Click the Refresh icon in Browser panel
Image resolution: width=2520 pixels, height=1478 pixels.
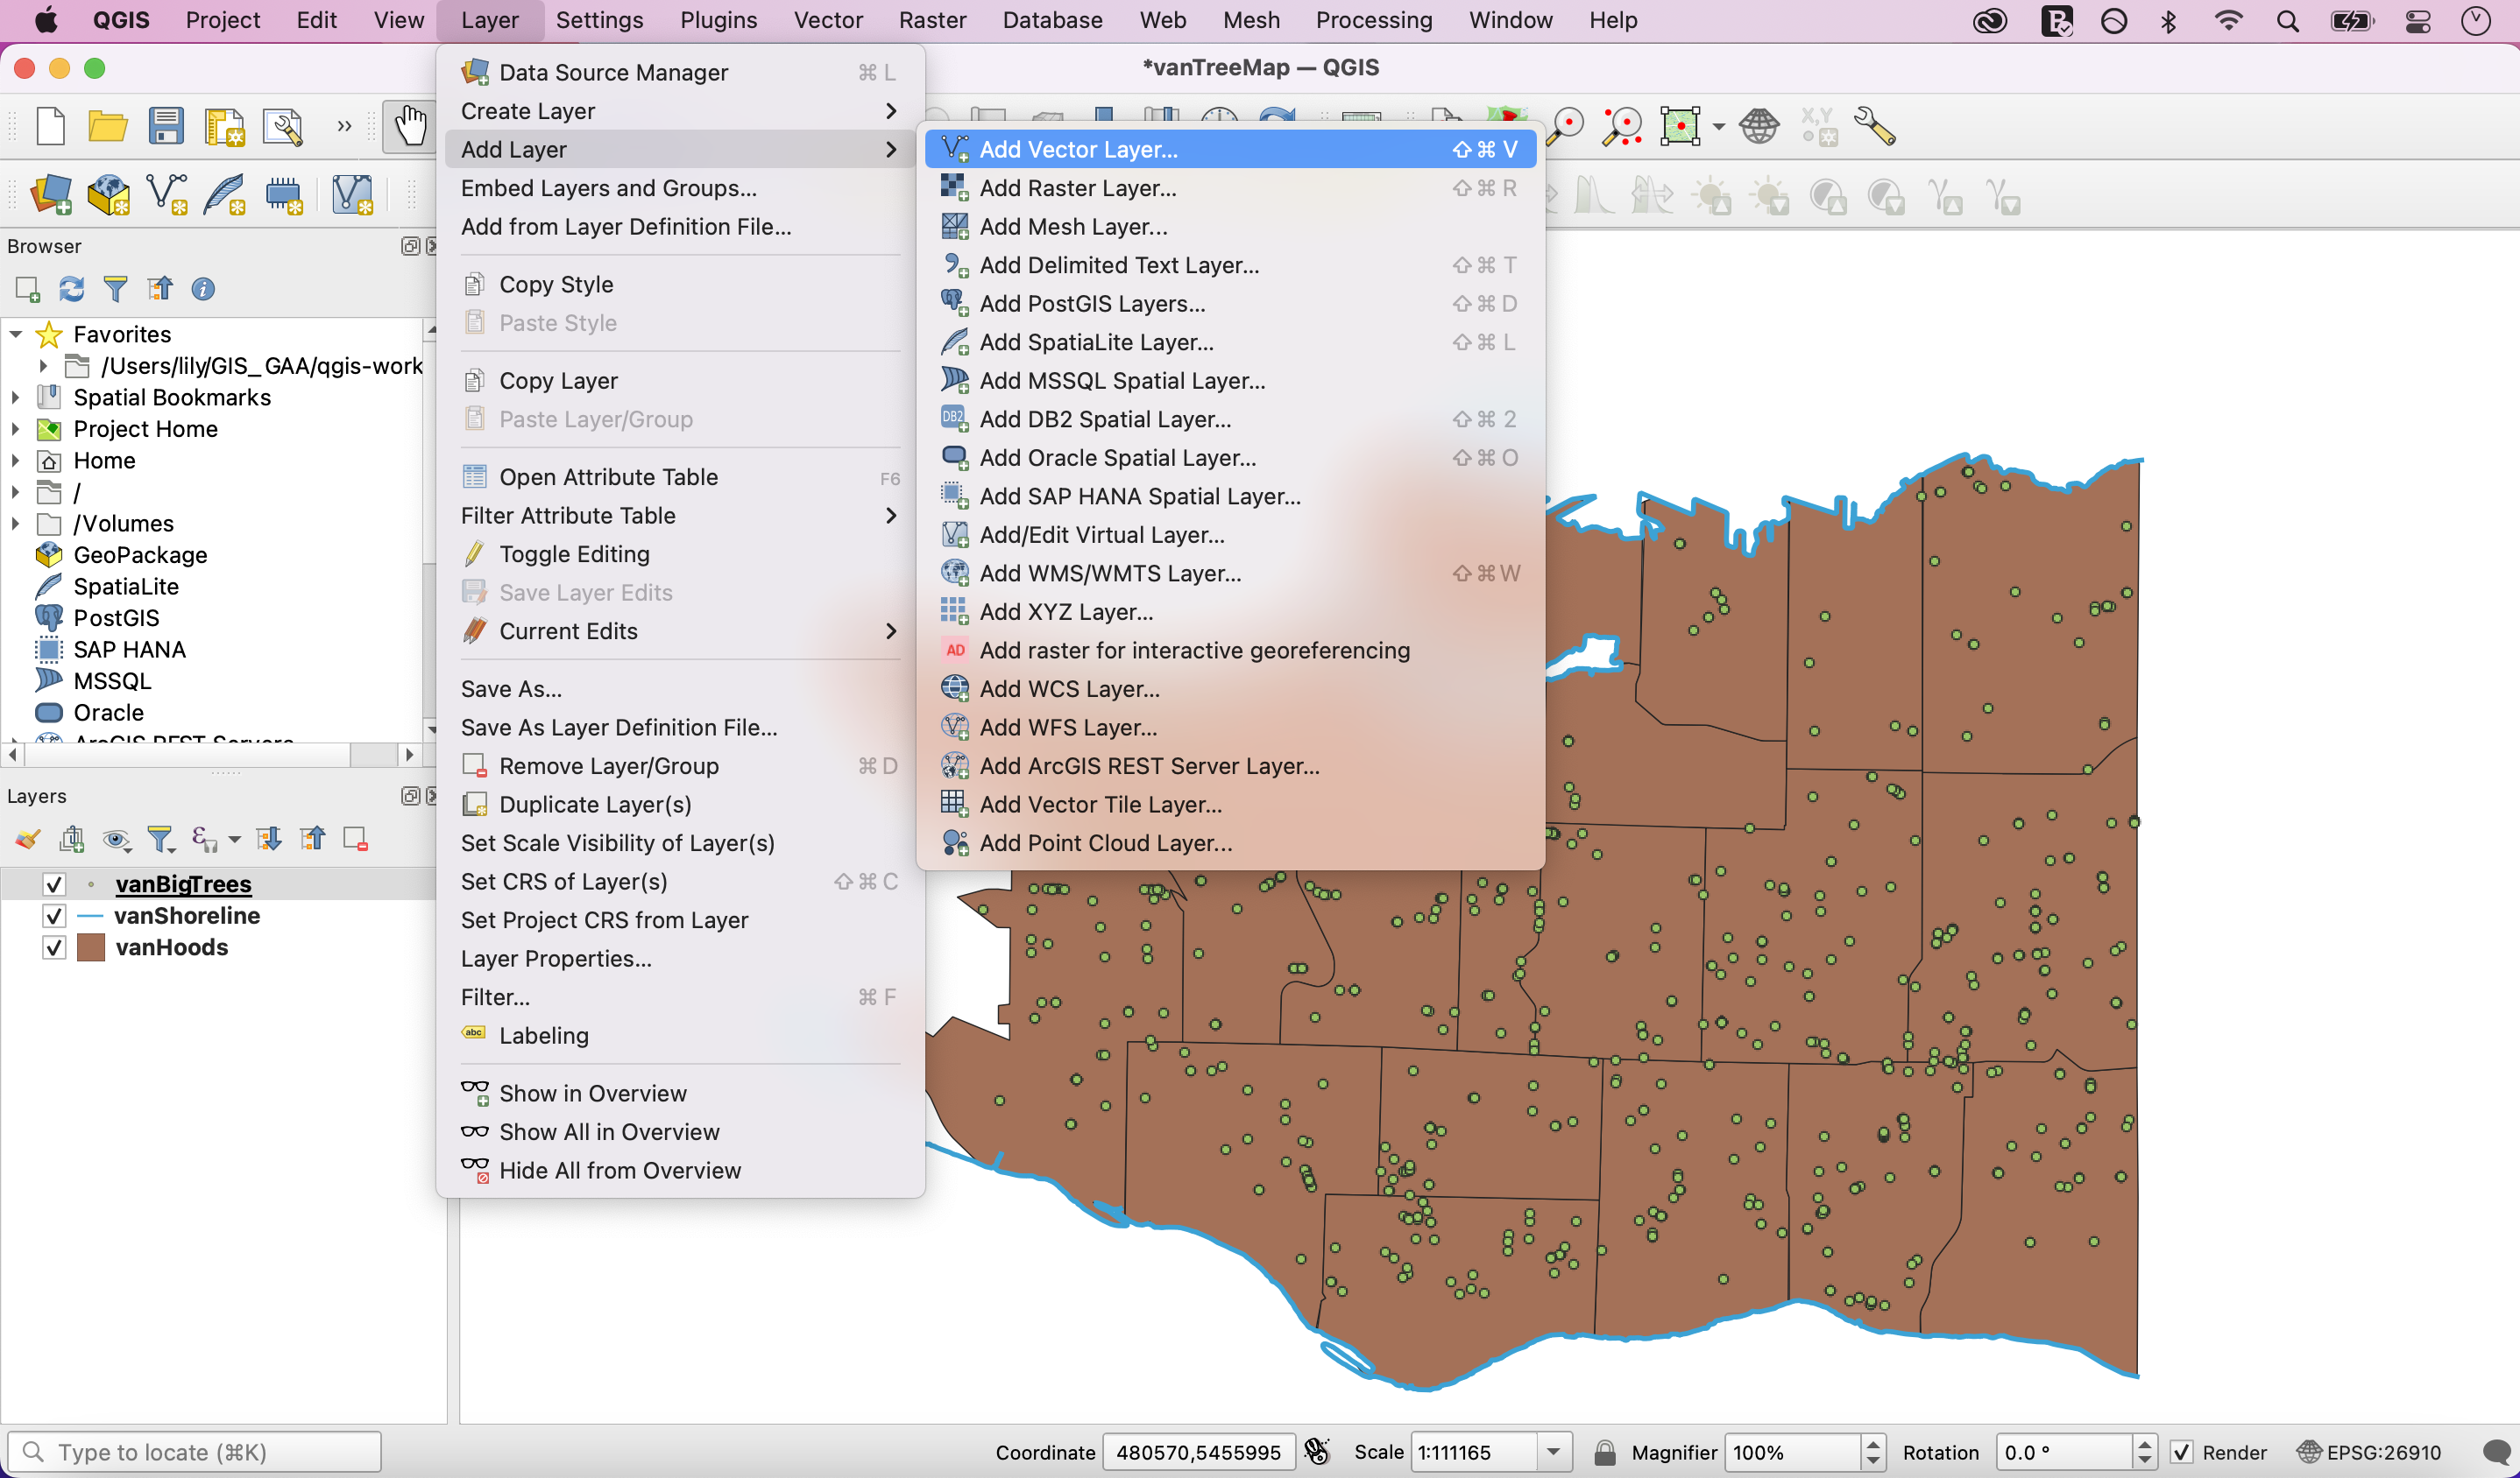point(71,290)
